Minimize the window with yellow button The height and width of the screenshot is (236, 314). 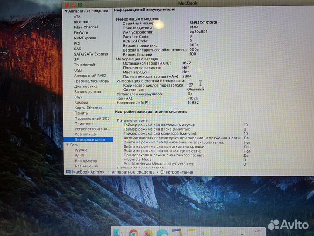click(73, 5)
